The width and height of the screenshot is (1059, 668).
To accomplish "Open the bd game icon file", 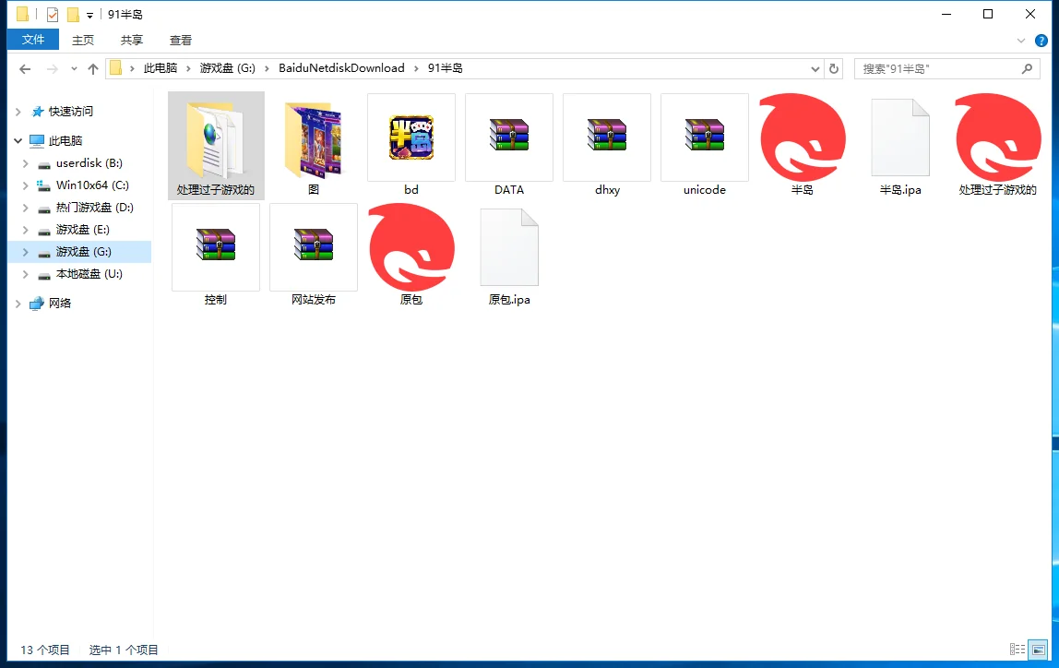I will (411, 137).
